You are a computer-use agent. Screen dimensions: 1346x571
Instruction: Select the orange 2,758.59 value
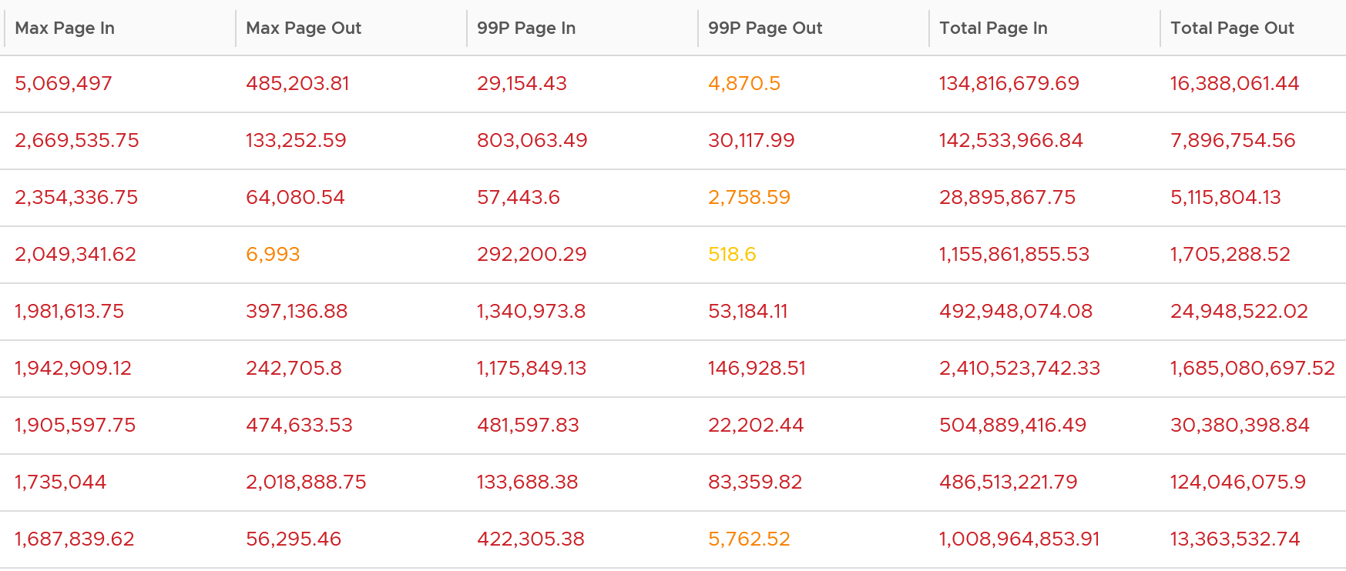pyautogui.click(x=749, y=198)
